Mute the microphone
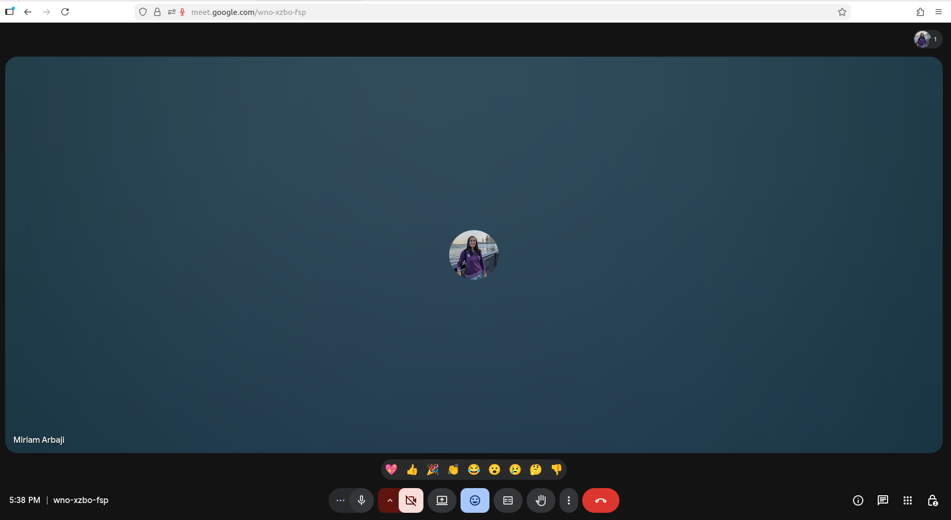 (362, 500)
